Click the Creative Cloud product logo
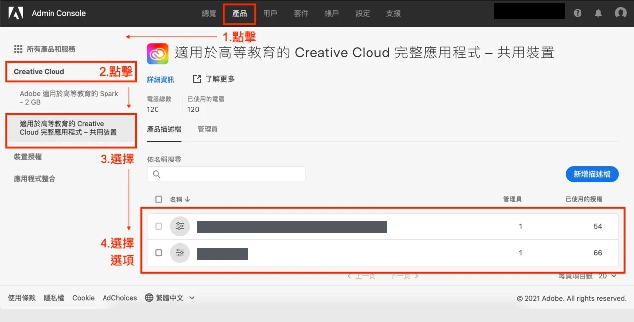 click(158, 54)
